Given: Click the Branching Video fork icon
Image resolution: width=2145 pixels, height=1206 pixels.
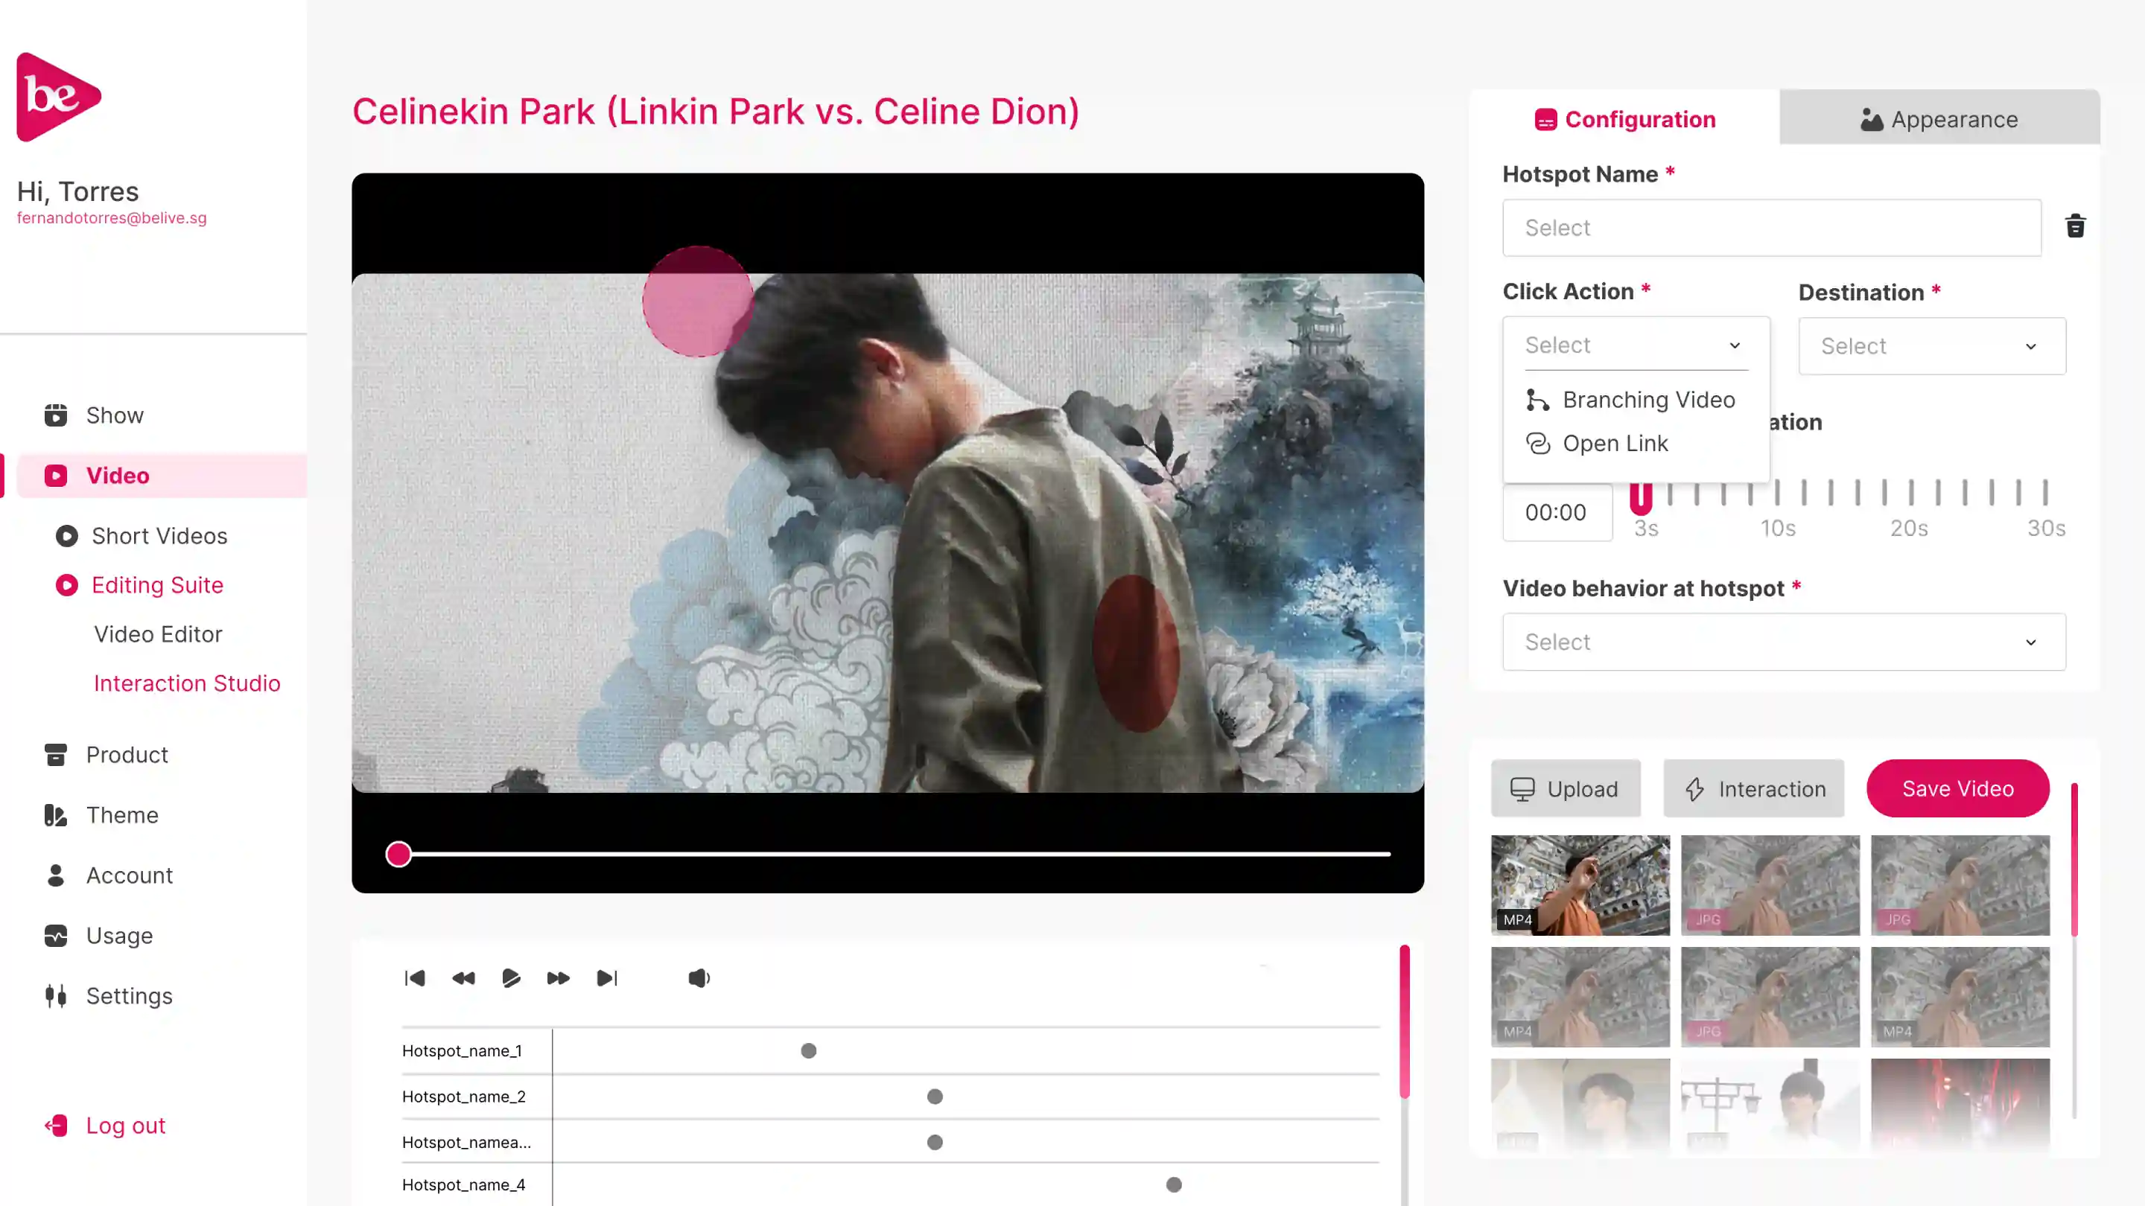Looking at the screenshot, I should point(1537,400).
